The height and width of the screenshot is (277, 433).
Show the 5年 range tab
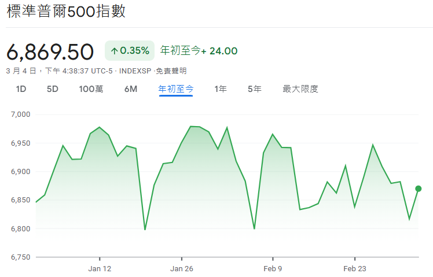(x=254, y=89)
